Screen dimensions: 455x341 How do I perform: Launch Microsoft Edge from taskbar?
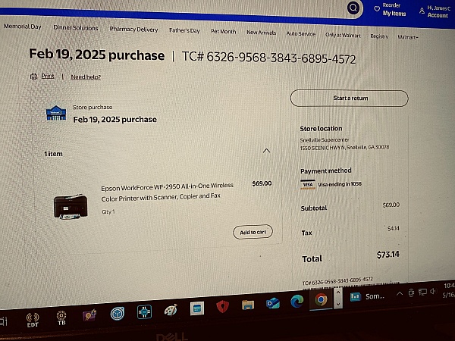(x=297, y=301)
